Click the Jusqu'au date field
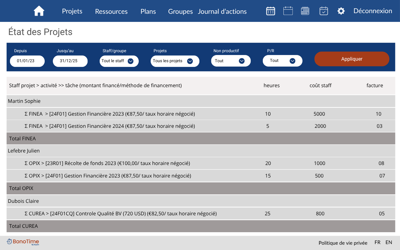 click(70, 61)
